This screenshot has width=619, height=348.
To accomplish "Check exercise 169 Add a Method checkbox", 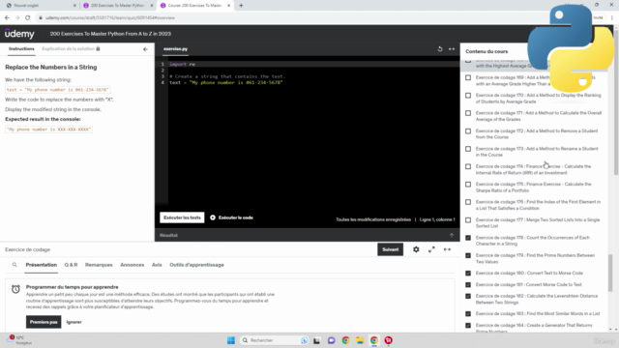I will (x=468, y=77).
